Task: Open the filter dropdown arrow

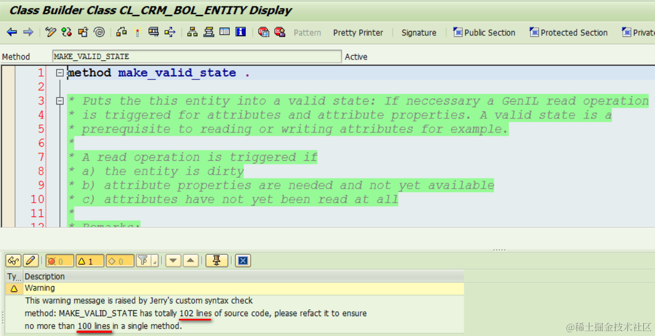Action: pyautogui.click(x=154, y=263)
